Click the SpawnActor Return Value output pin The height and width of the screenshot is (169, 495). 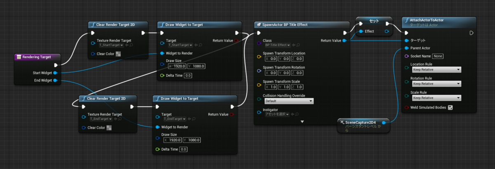coord(344,40)
